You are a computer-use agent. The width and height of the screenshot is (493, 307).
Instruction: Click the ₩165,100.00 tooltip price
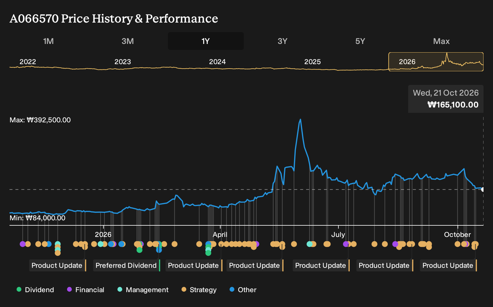pos(453,105)
